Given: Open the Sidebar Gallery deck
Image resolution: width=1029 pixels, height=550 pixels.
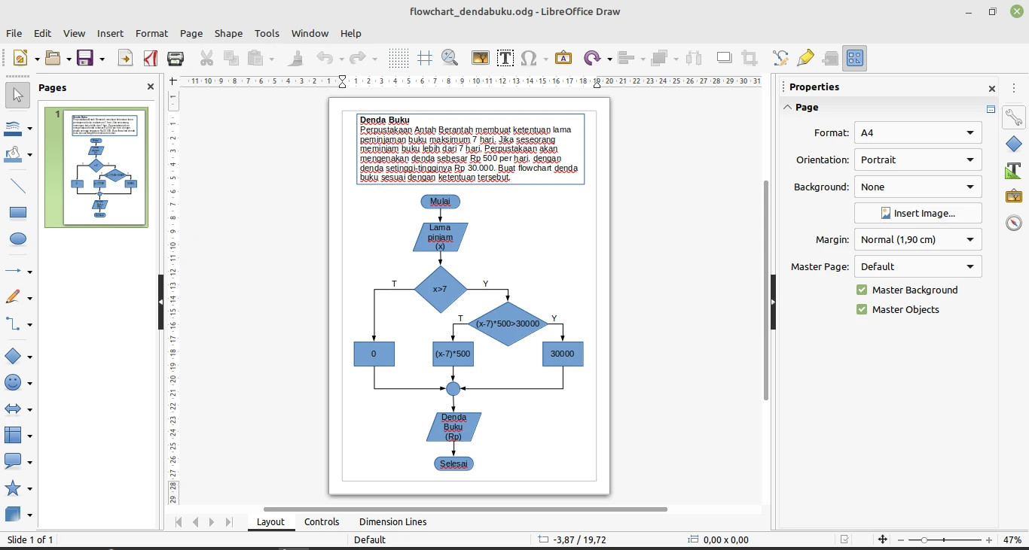Looking at the screenshot, I should tap(1014, 196).
